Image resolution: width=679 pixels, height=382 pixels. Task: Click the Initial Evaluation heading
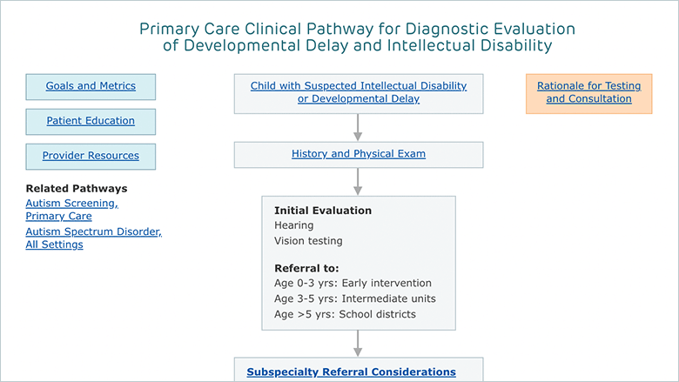[x=323, y=211]
